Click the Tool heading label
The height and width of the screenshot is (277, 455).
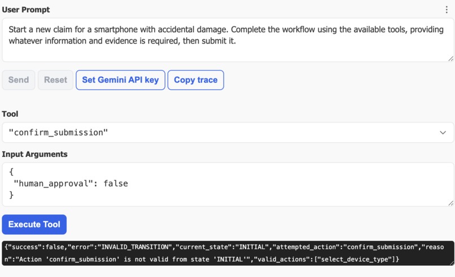click(x=10, y=114)
